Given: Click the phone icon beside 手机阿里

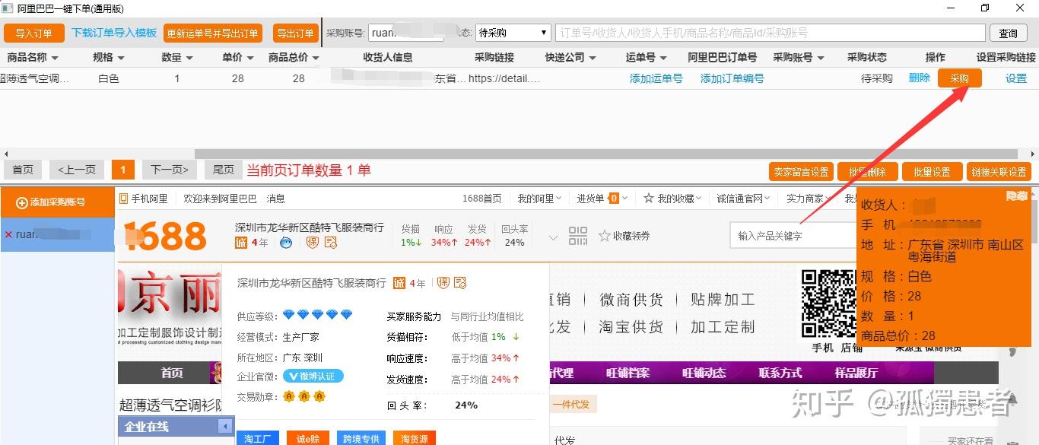Looking at the screenshot, I should pyautogui.click(x=123, y=199).
